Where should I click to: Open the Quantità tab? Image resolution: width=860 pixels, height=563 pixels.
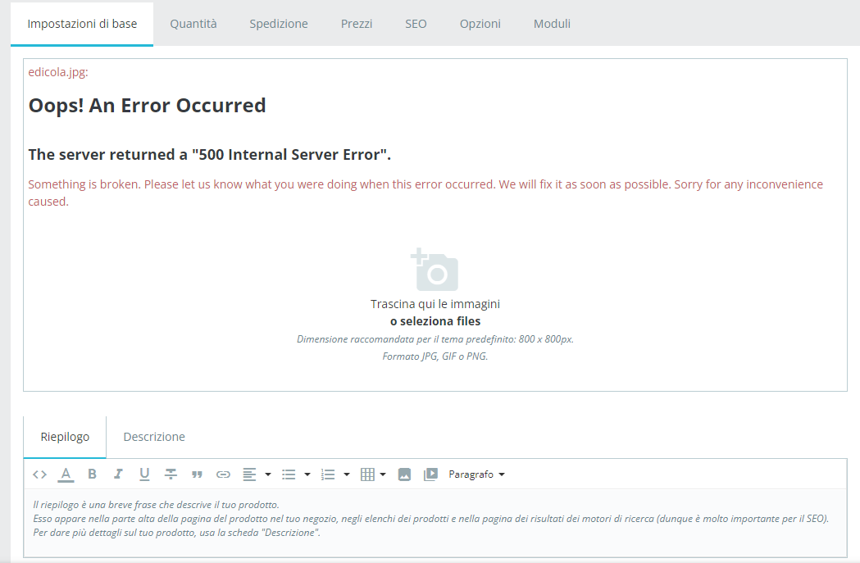pyautogui.click(x=193, y=24)
